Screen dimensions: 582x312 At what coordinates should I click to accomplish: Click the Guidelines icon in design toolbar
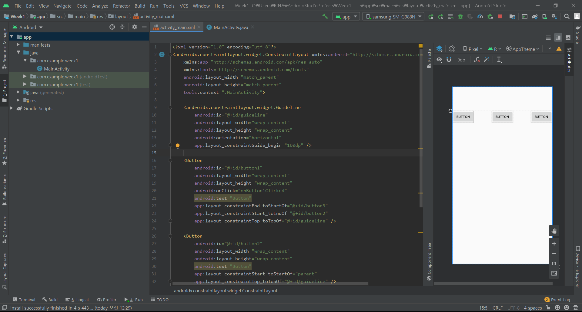(x=500, y=60)
